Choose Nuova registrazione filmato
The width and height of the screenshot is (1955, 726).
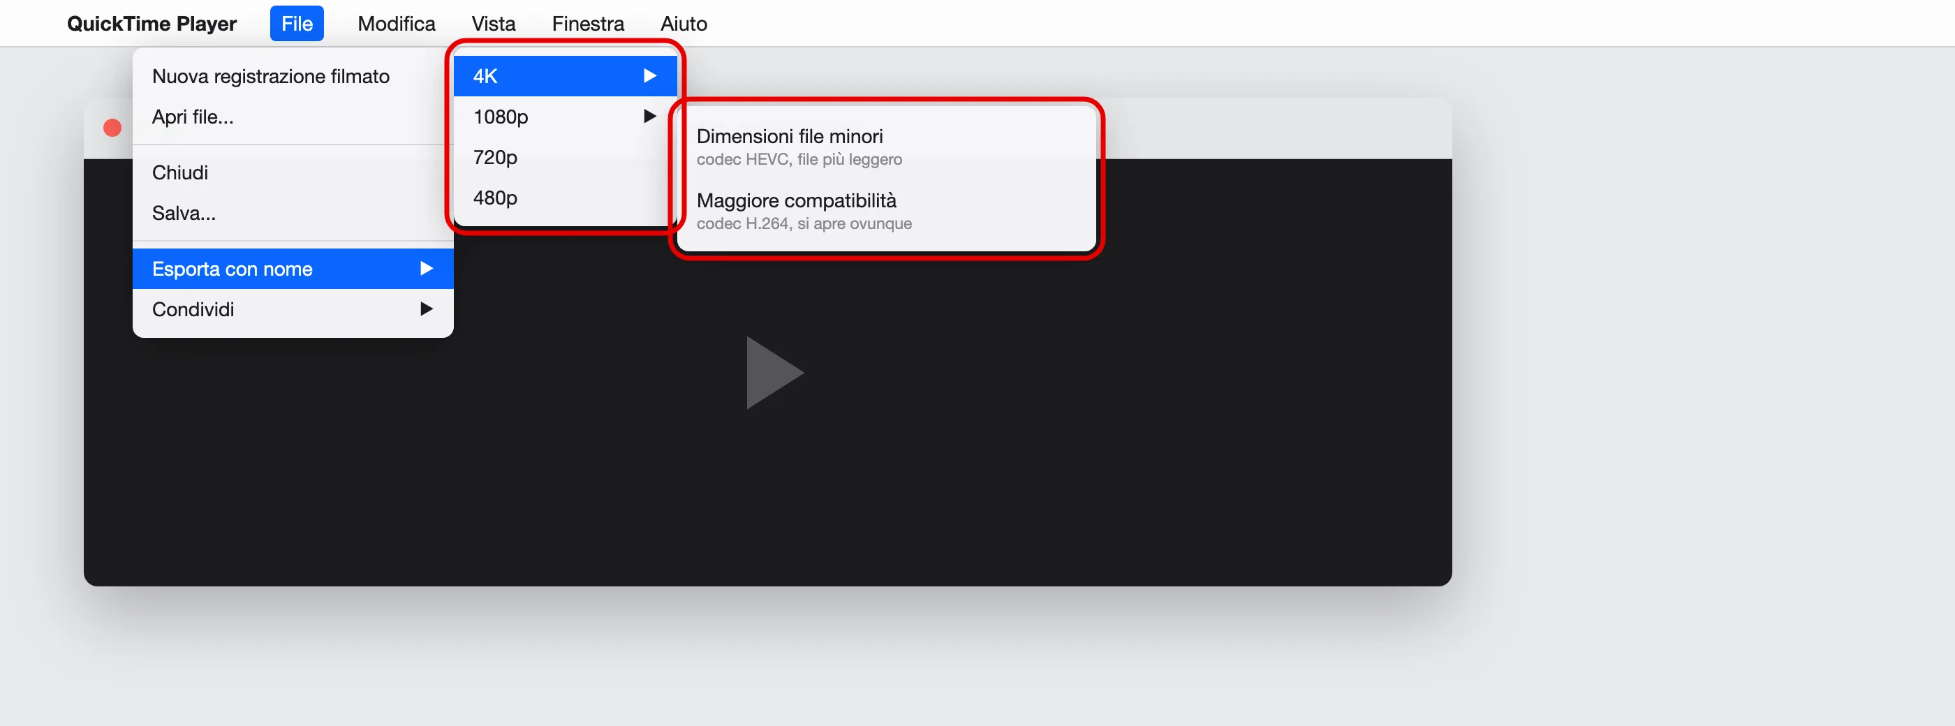293,76
